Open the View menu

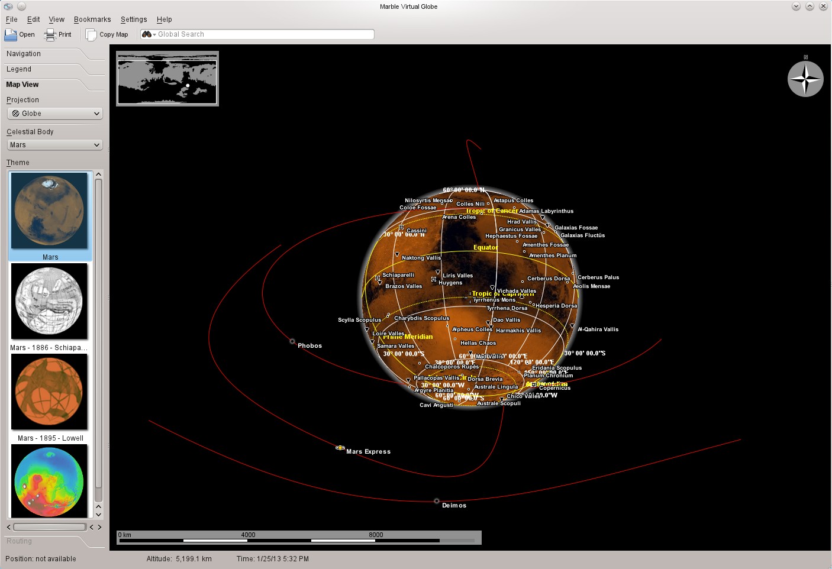pyautogui.click(x=57, y=20)
